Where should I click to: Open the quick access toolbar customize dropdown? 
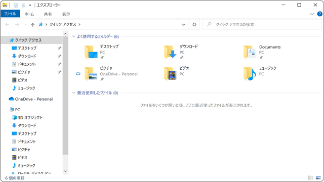point(30,5)
